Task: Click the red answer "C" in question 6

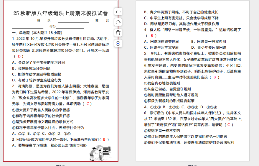Action: [x=228, y=125]
